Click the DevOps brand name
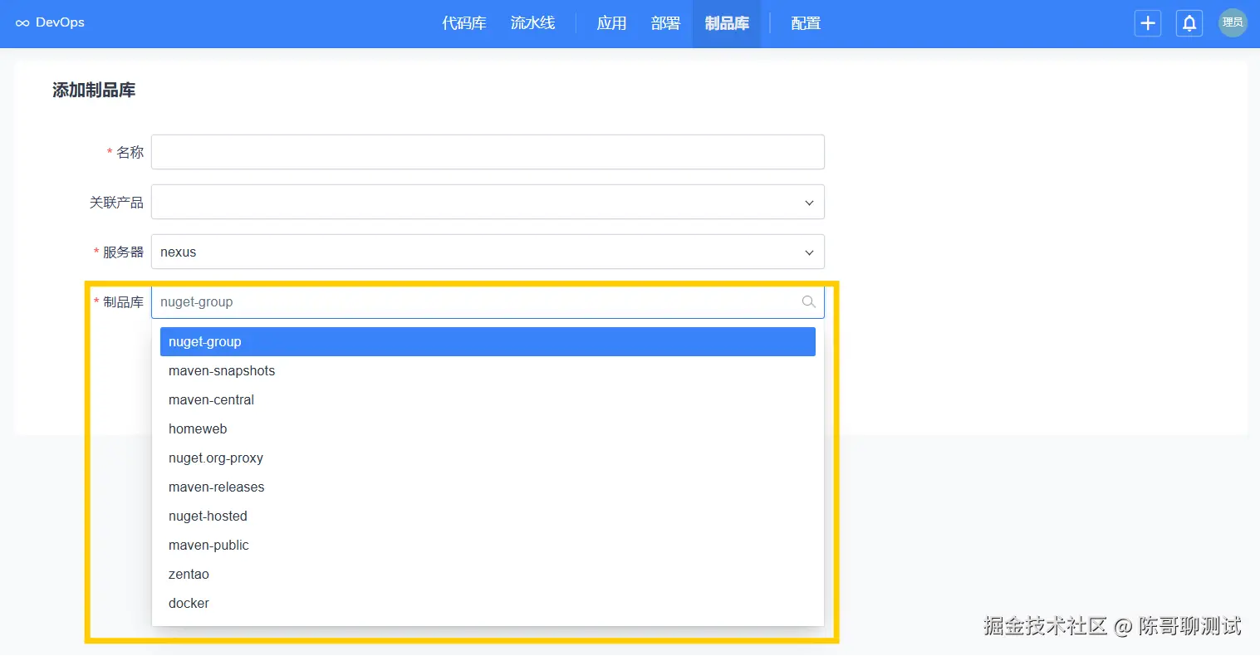The height and width of the screenshot is (656, 1260). (x=60, y=22)
